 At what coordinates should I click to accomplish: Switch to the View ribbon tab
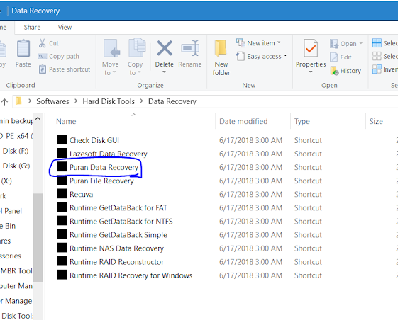tap(65, 27)
